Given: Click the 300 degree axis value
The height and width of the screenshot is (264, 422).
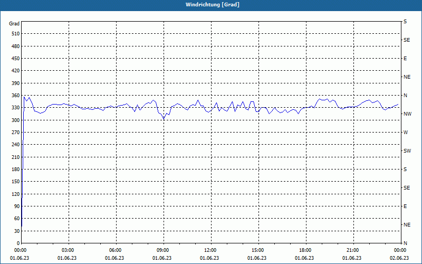Looking at the screenshot, I should point(16,120).
